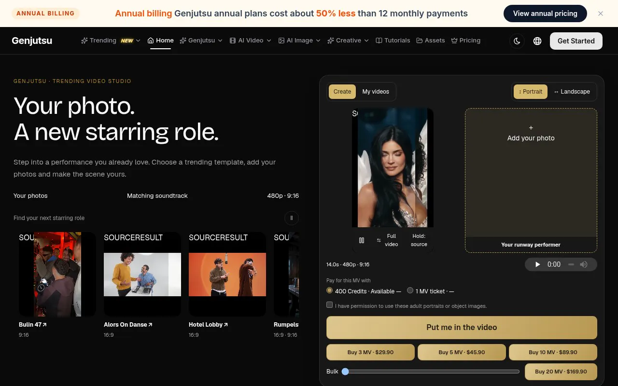Mute the audio player speaker icon
618x386 pixels.
point(584,264)
